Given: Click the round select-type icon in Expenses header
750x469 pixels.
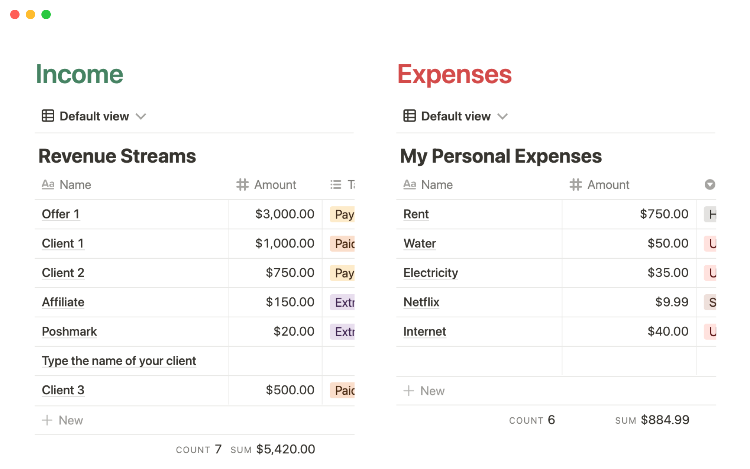Looking at the screenshot, I should pos(709,184).
